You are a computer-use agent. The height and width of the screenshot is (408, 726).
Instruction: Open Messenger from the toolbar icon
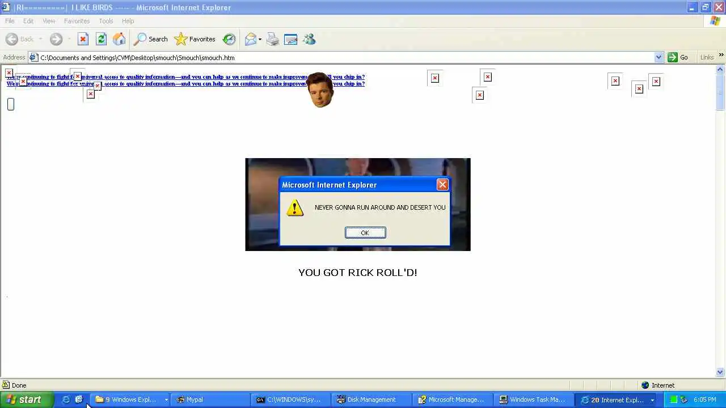pyautogui.click(x=309, y=39)
